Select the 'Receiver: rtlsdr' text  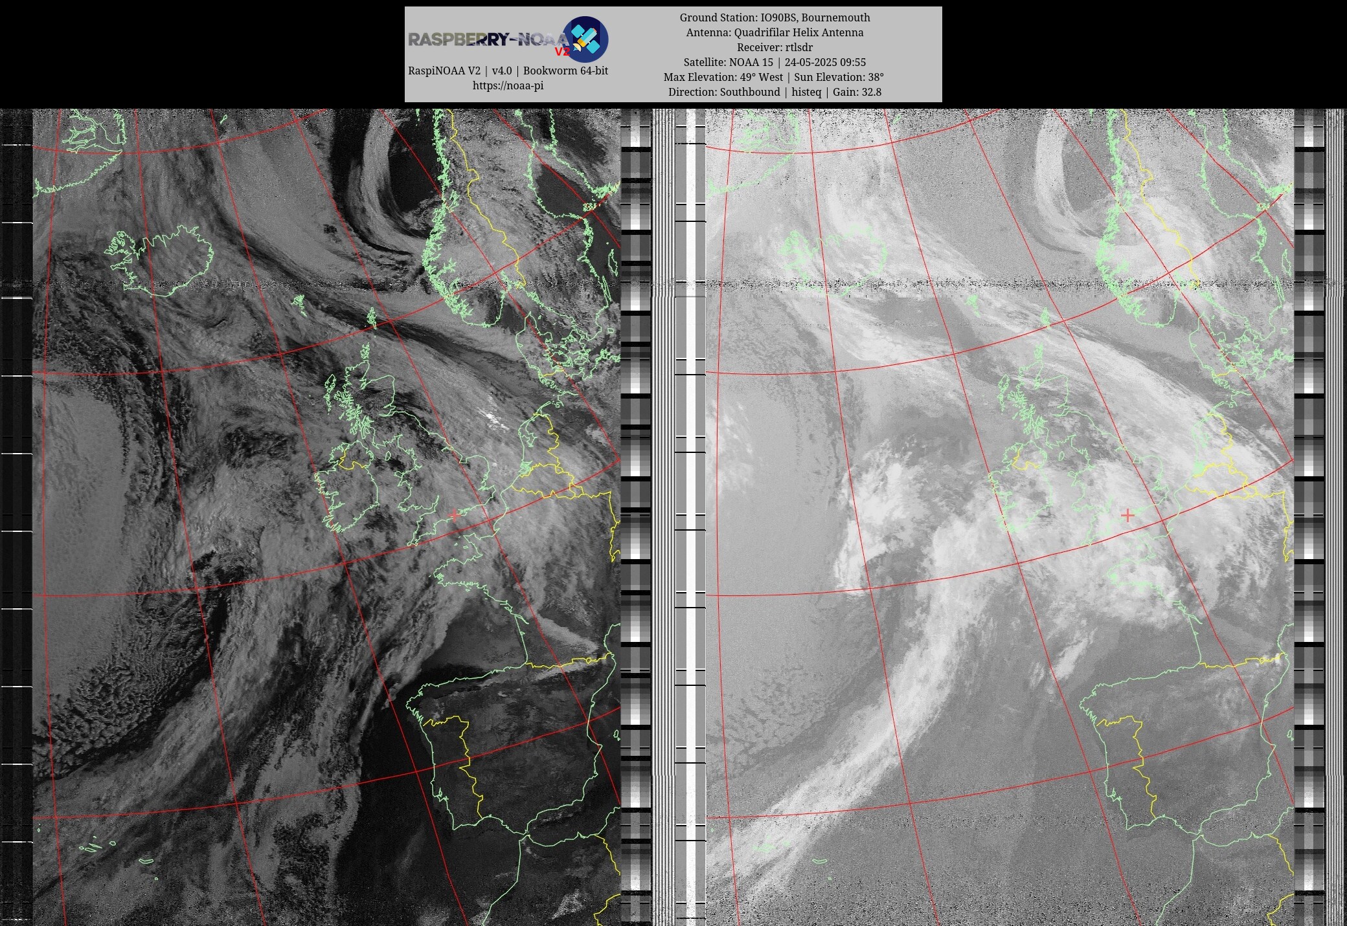click(775, 47)
